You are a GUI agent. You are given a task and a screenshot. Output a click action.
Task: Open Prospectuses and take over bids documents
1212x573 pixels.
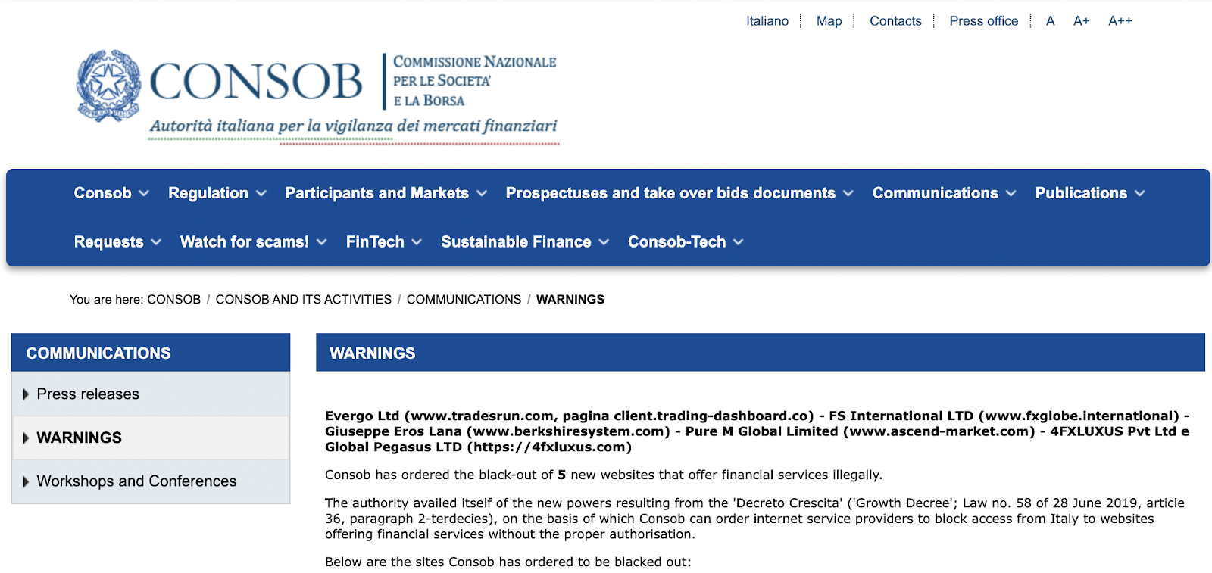(670, 193)
